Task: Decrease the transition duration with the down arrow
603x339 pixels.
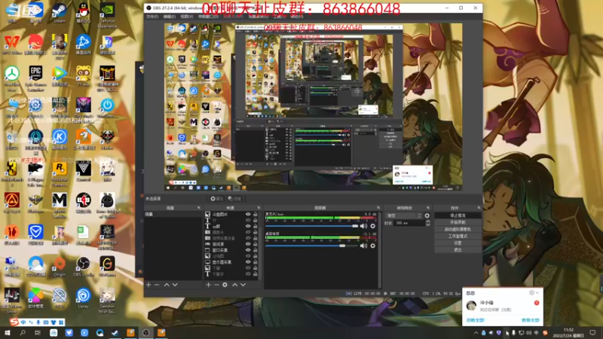Action: (427, 224)
